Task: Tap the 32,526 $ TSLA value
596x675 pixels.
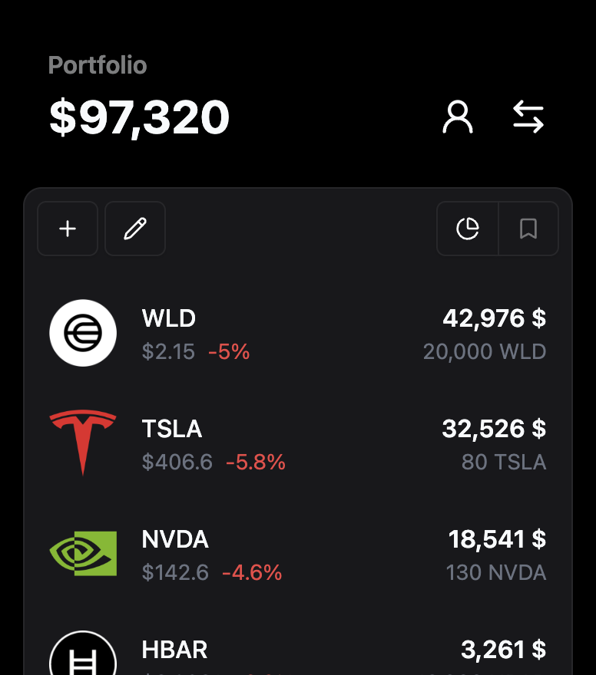Action: pos(494,429)
